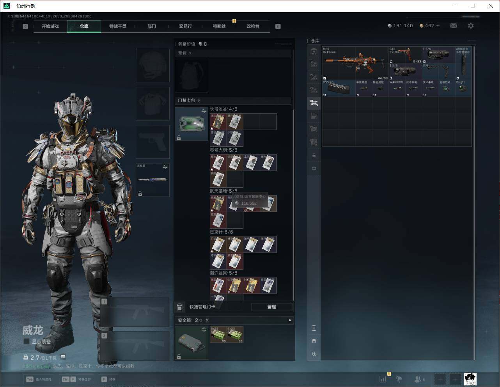Click the first keycard under 巴克什
This screenshot has width=500, height=387.
(x=218, y=245)
